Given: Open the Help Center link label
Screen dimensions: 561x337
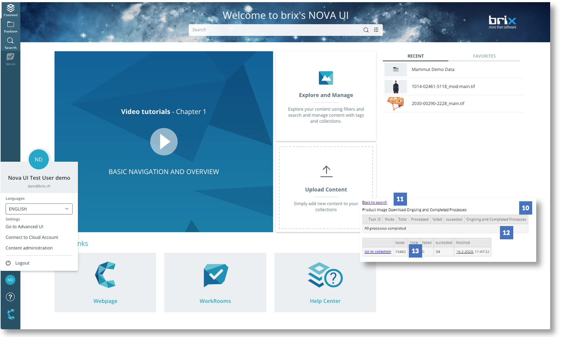Looking at the screenshot, I should click(325, 301).
